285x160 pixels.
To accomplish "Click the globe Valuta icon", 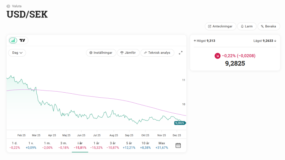I will (x=9, y=6).
